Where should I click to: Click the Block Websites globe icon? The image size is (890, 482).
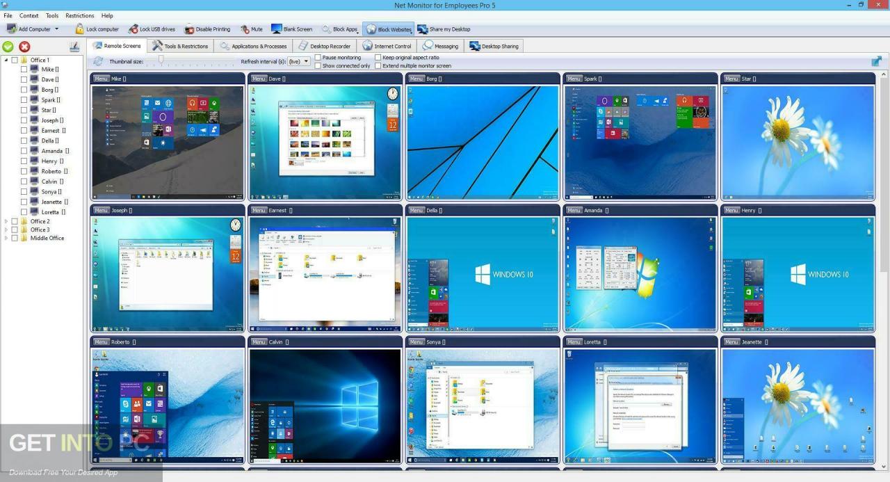(x=371, y=29)
